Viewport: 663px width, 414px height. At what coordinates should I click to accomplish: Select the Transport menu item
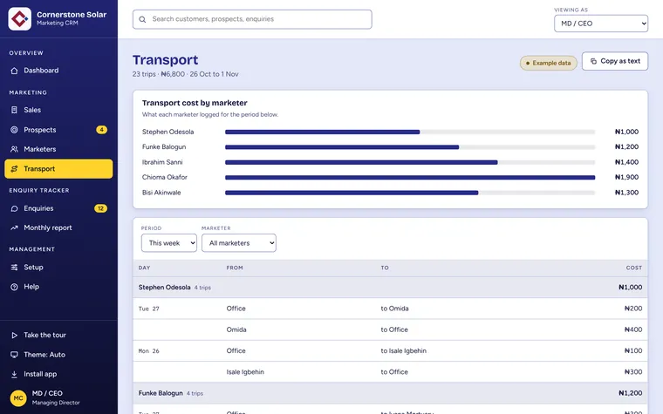click(x=58, y=169)
